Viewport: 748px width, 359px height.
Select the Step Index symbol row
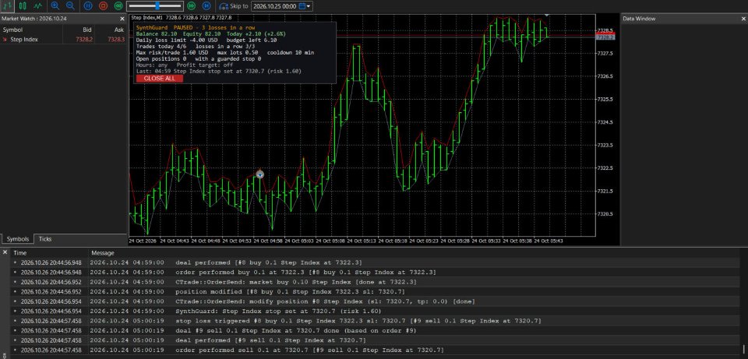click(63, 40)
